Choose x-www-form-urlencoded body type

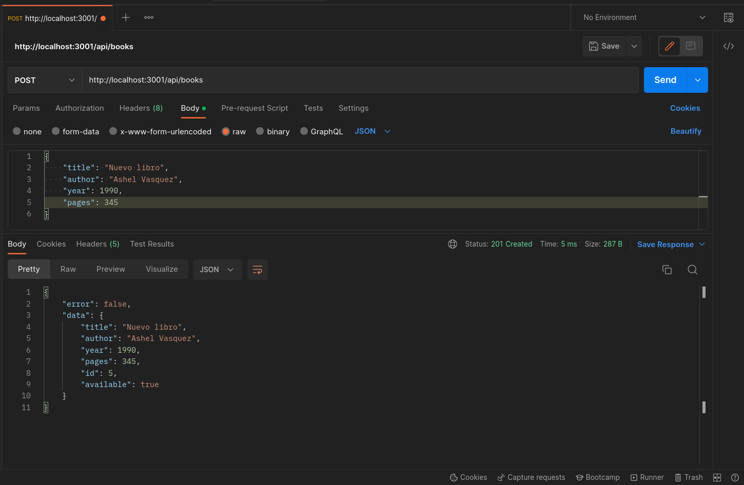tap(113, 131)
